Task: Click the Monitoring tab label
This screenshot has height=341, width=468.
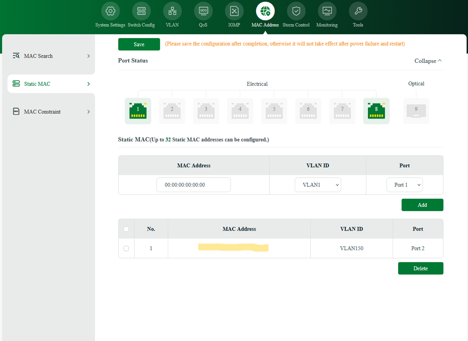Action: tap(327, 25)
